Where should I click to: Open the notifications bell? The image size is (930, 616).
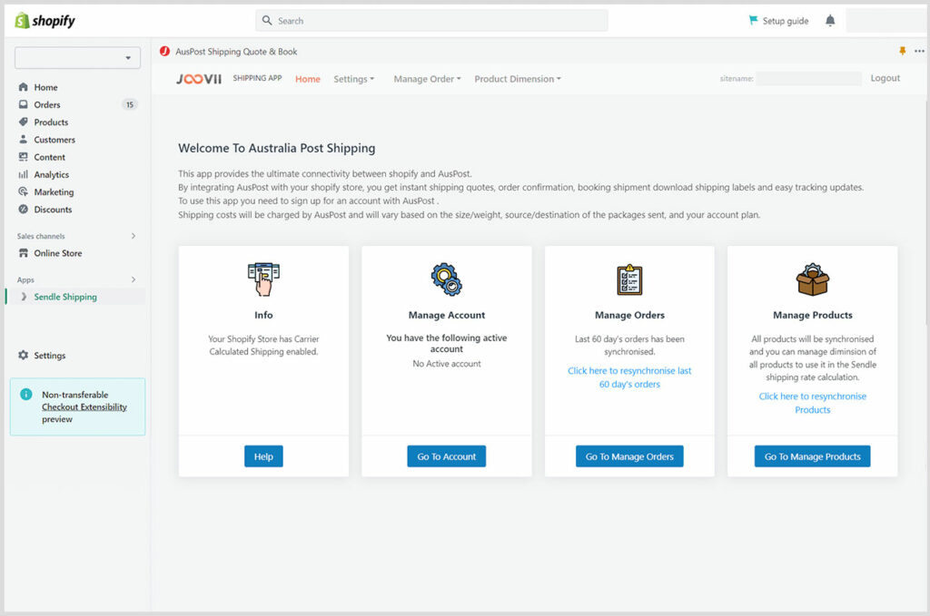830,21
